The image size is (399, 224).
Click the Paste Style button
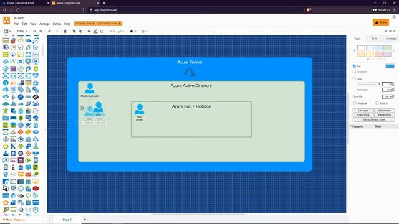tap(384, 115)
